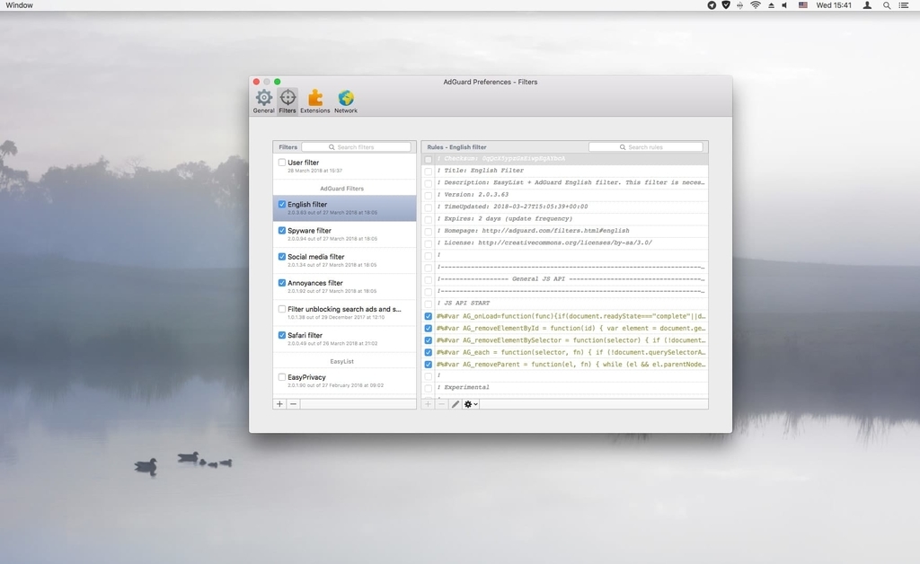
Task: Open the rules gear actions dropdown
Action: 471,404
